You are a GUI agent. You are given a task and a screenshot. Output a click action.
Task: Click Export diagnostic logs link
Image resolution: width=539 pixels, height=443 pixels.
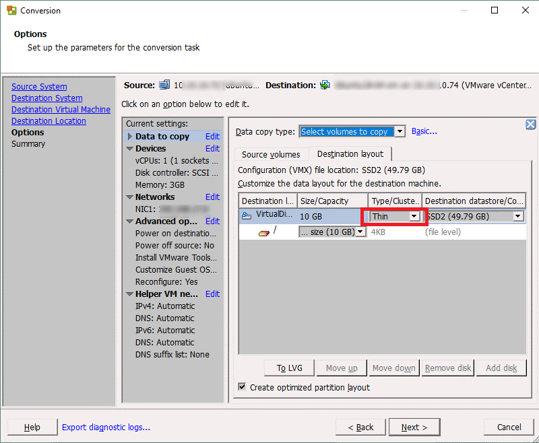click(x=106, y=428)
